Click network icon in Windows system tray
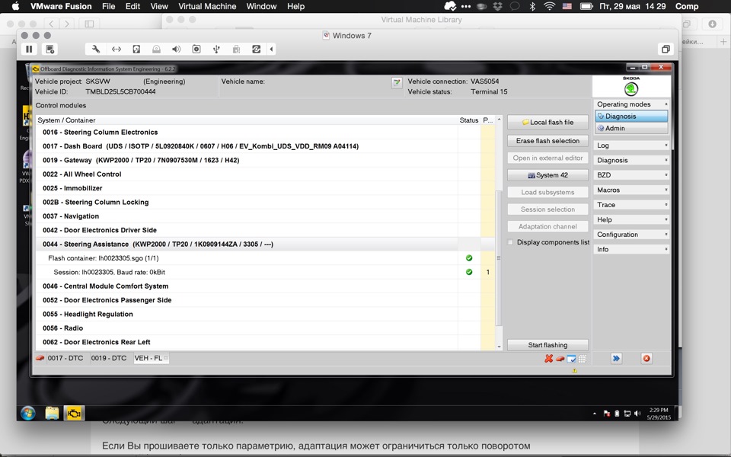This screenshot has height=457, width=731. tap(627, 413)
